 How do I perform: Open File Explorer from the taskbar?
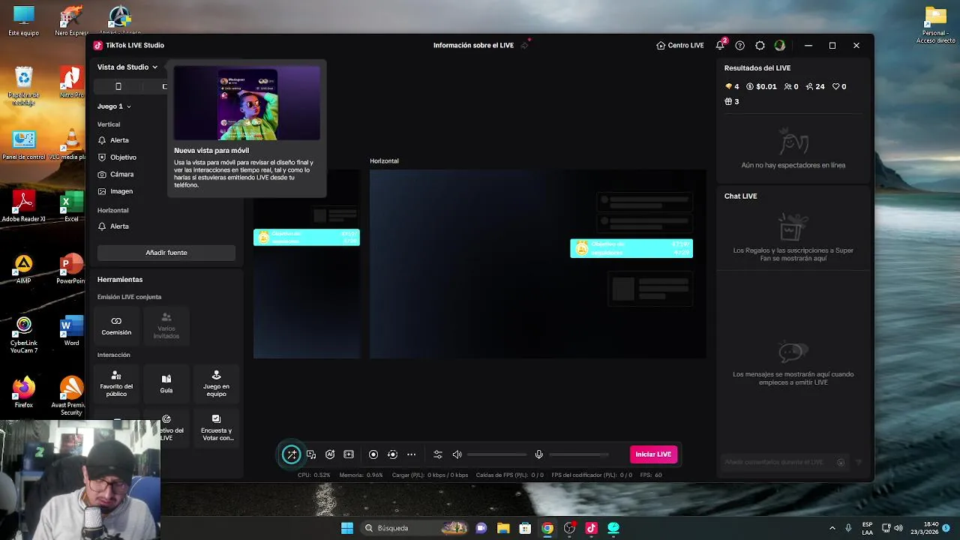coord(503,528)
